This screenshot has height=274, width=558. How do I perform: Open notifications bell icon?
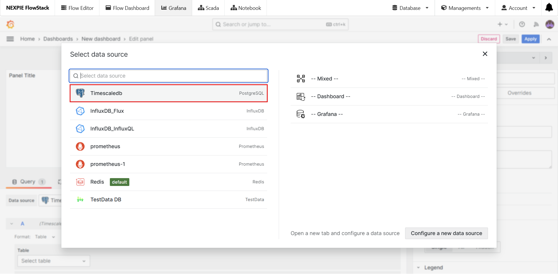[549, 8]
